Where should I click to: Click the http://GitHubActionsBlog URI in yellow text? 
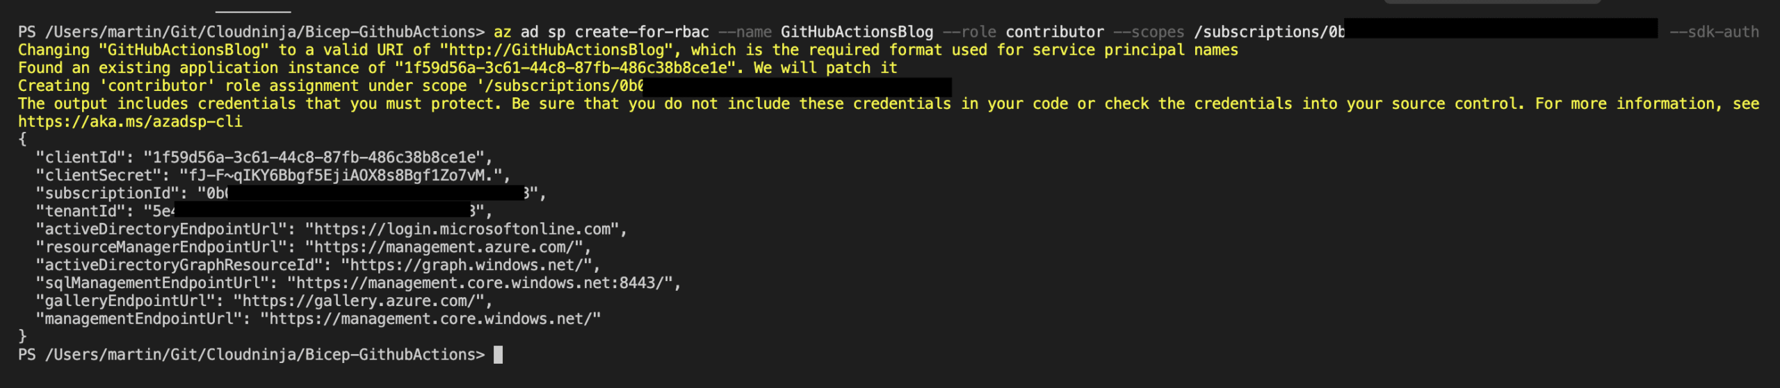click(556, 51)
